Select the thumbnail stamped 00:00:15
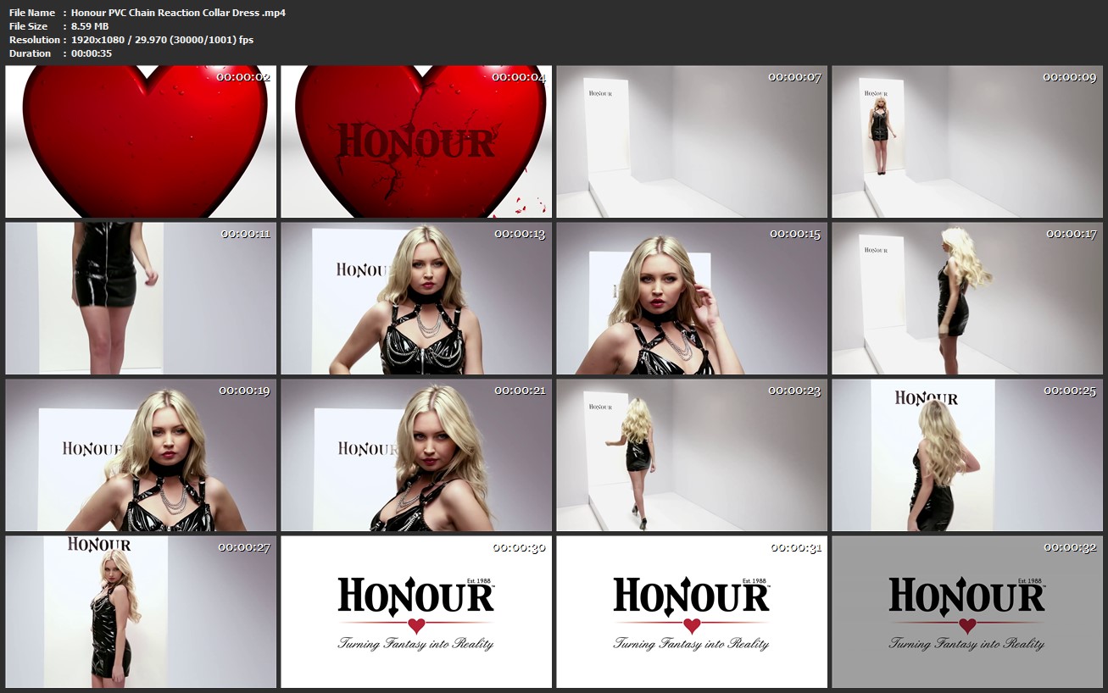 692,298
